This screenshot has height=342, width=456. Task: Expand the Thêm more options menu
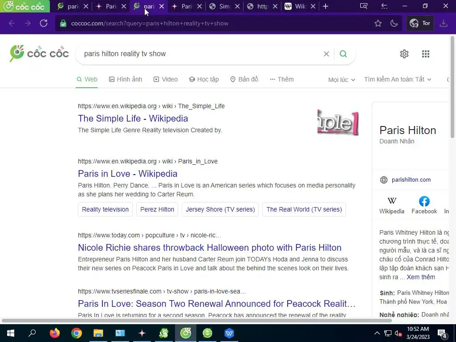pyautogui.click(x=281, y=79)
